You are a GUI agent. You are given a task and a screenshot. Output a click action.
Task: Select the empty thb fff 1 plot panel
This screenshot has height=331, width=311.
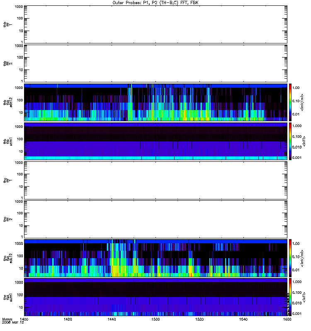pos(156,24)
